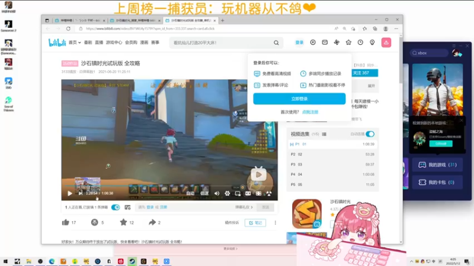The height and width of the screenshot is (266, 474).
Task: Favorite the video with star icon
Action: (x=123, y=222)
